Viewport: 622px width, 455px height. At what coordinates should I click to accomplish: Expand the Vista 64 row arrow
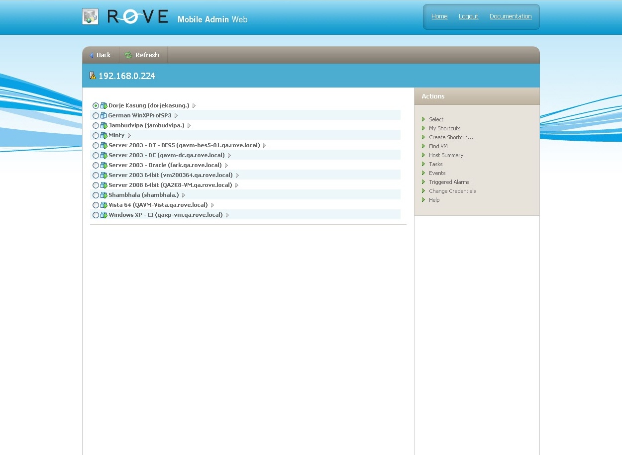click(212, 205)
